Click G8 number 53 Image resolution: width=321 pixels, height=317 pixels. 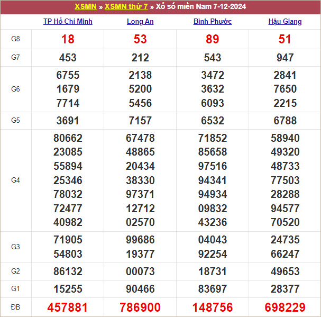tap(140, 39)
